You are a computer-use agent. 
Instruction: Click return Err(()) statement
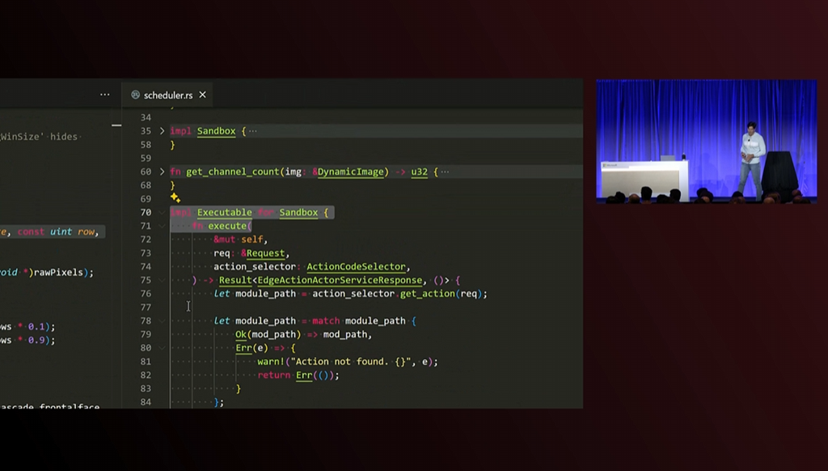(x=298, y=375)
